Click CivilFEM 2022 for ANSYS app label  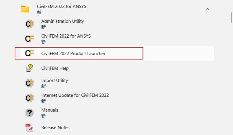click(66, 36)
